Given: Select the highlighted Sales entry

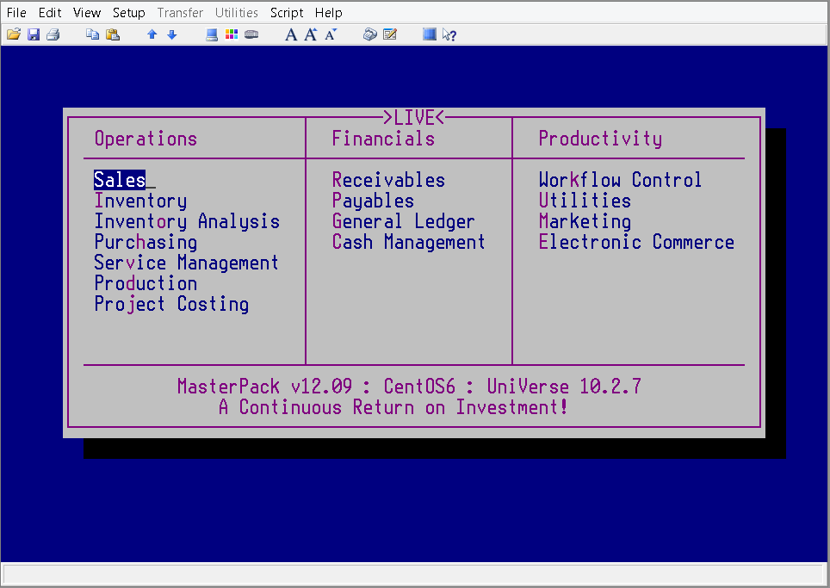Looking at the screenshot, I should coord(120,180).
